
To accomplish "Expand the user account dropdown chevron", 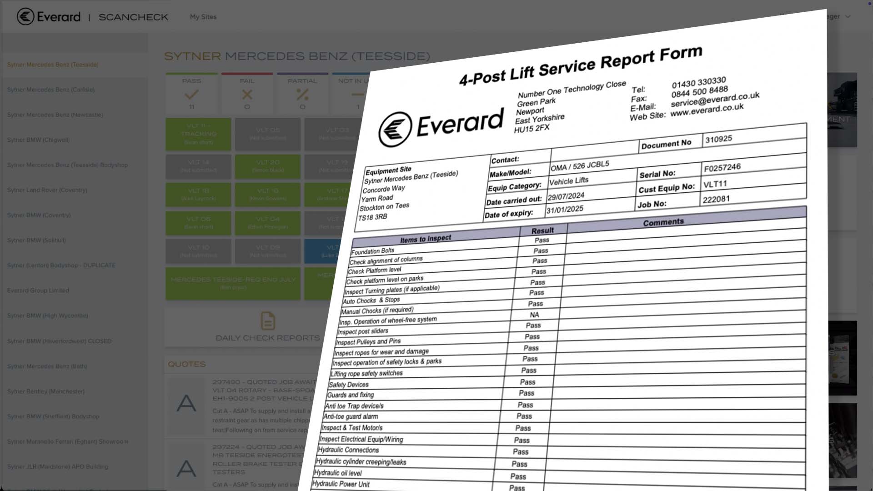I will pyautogui.click(x=848, y=16).
